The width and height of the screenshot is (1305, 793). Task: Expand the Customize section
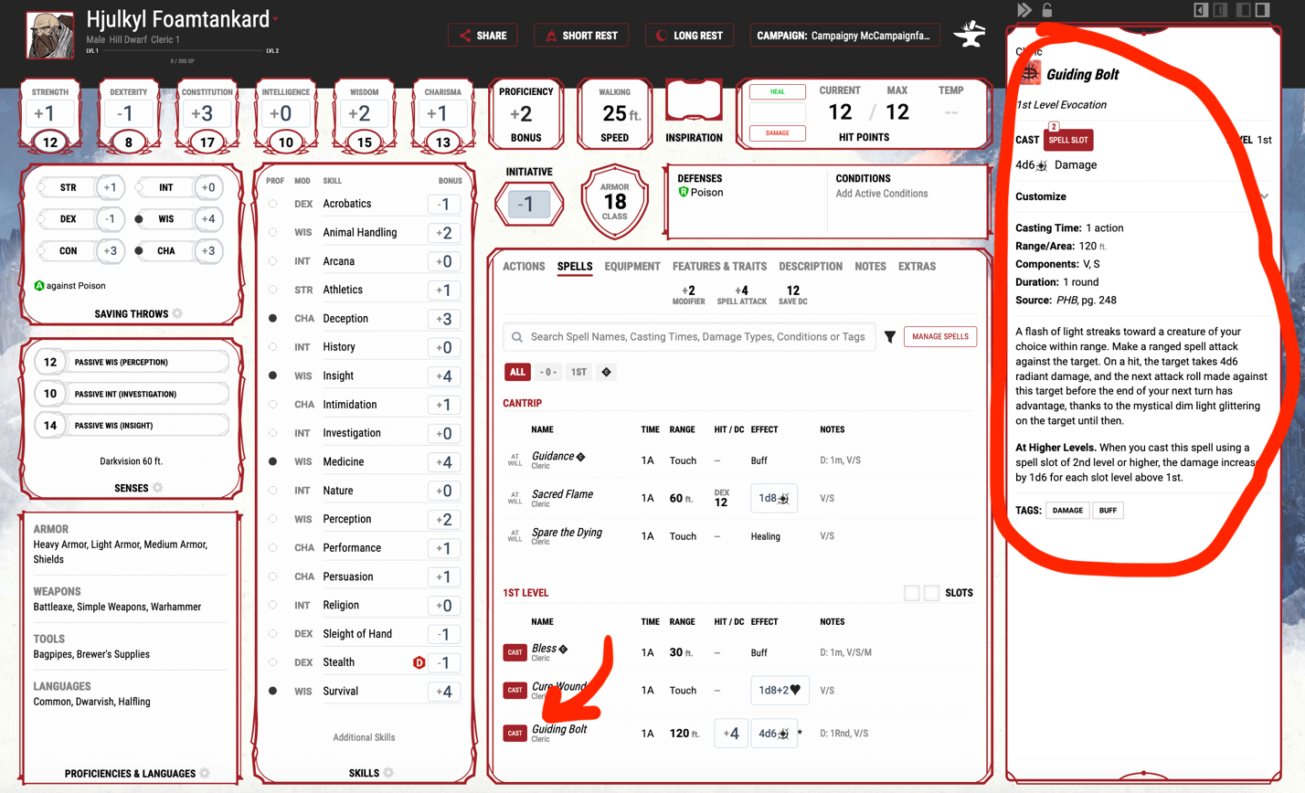[x=1142, y=196]
